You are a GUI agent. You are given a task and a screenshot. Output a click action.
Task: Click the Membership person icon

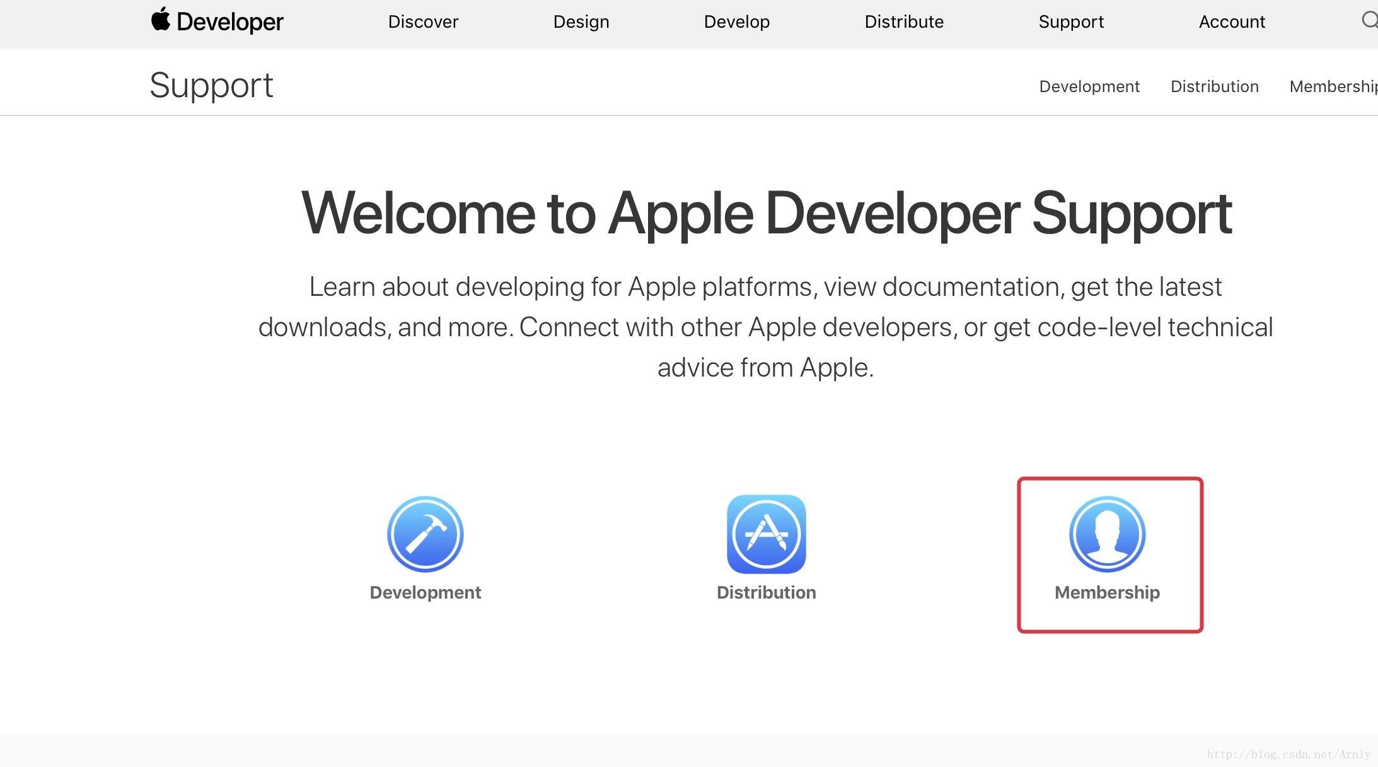pos(1108,534)
